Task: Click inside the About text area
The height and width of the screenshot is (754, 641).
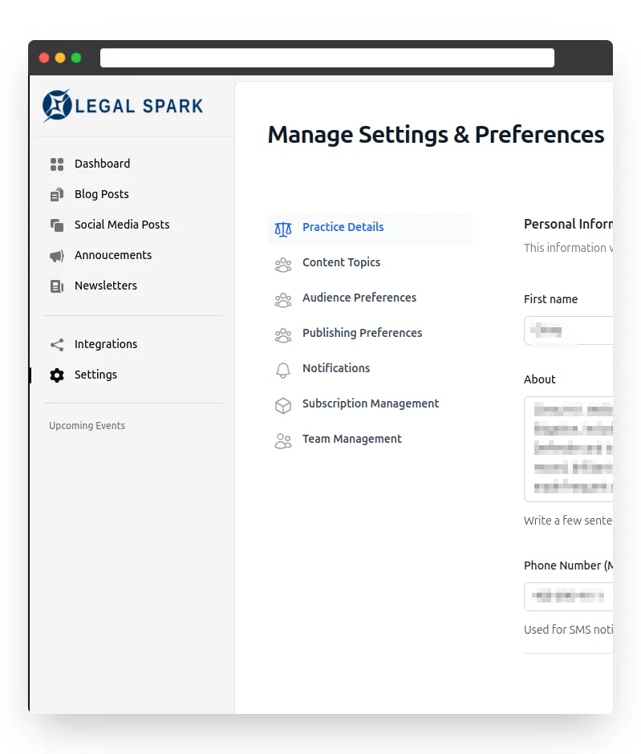Action: tap(568, 448)
